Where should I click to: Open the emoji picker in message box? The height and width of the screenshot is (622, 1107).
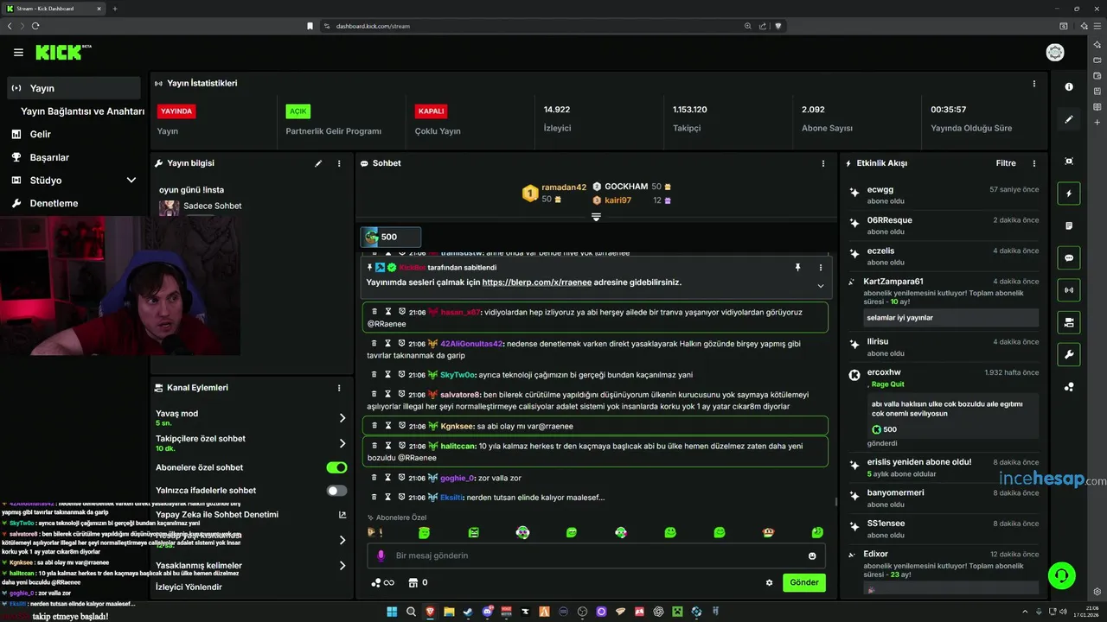pos(812,555)
